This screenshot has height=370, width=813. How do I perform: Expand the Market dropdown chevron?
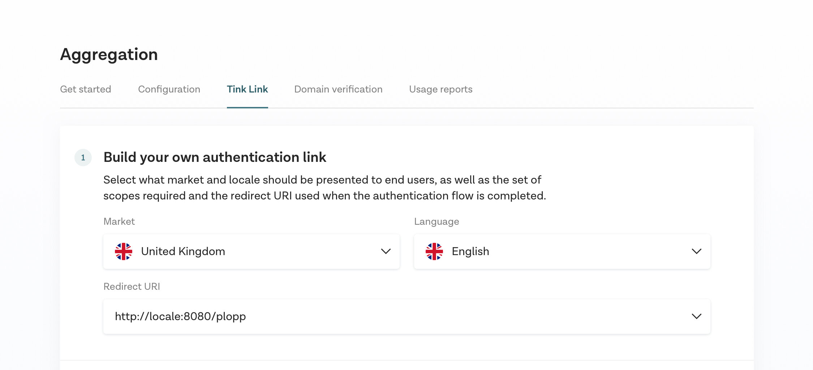coord(386,251)
